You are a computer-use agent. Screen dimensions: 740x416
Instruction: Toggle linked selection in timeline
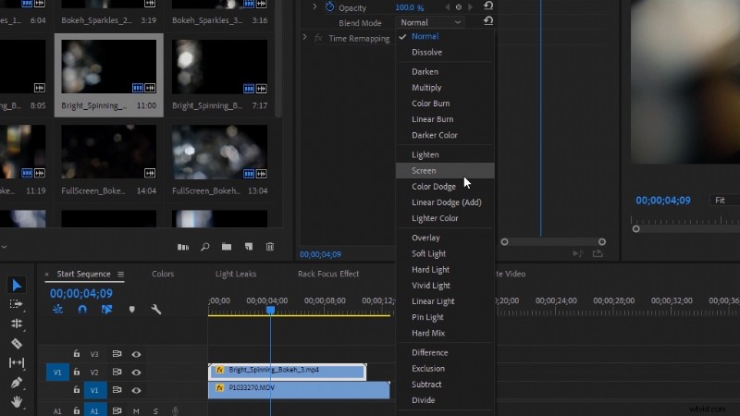click(x=106, y=310)
